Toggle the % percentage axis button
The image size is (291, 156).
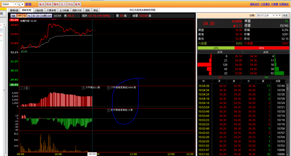pos(29,16)
